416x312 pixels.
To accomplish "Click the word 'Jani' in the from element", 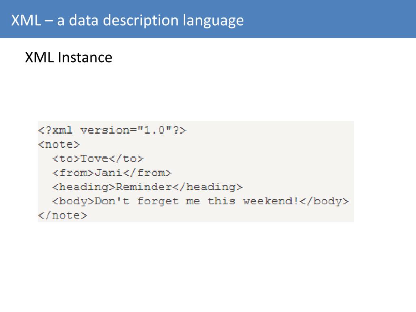I will 108,173.
